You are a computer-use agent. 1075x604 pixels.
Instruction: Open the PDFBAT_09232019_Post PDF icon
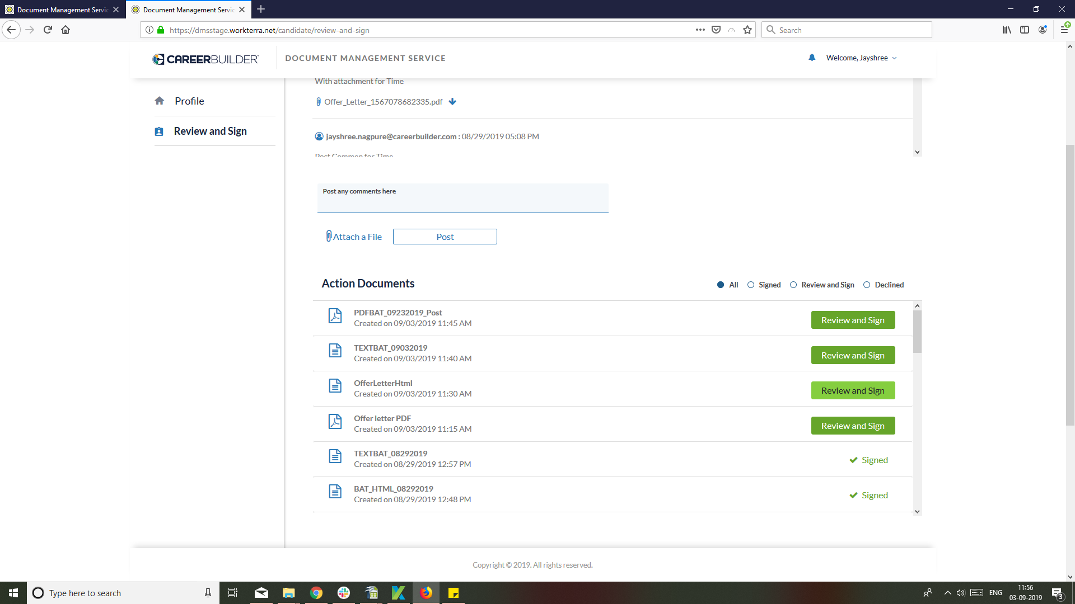coord(335,316)
